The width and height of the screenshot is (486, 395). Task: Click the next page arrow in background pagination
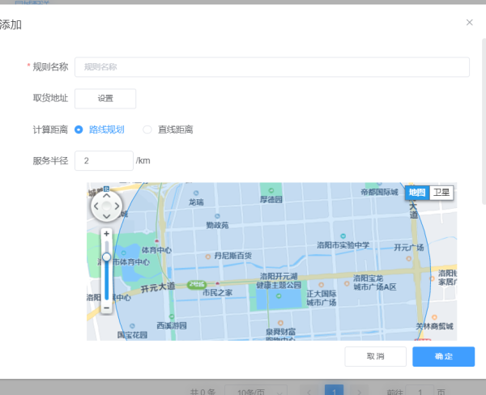point(359,392)
